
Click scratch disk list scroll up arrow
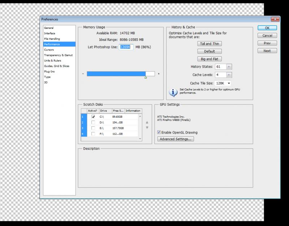coord(140,116)
